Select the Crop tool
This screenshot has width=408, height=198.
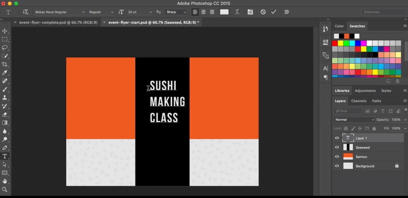(5, 64)
